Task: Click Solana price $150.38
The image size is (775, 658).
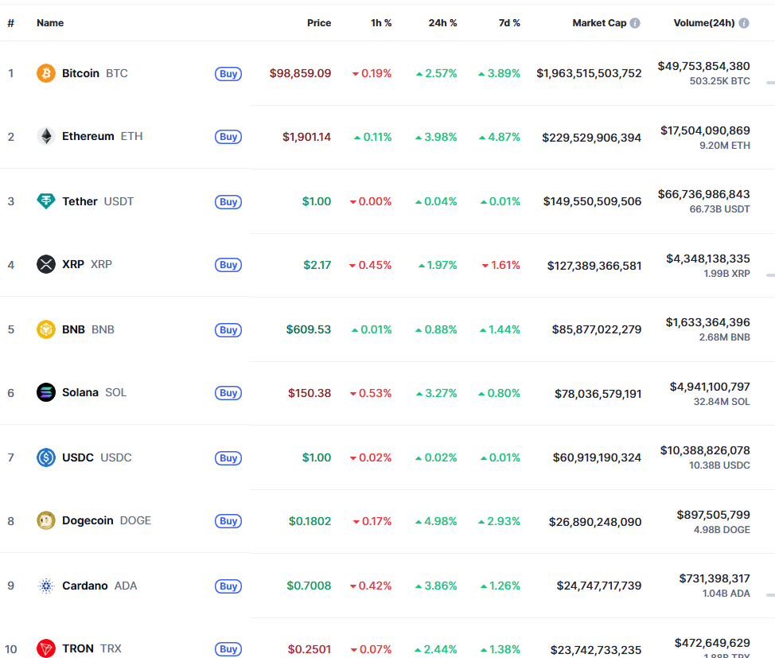Action: [310, 393]
